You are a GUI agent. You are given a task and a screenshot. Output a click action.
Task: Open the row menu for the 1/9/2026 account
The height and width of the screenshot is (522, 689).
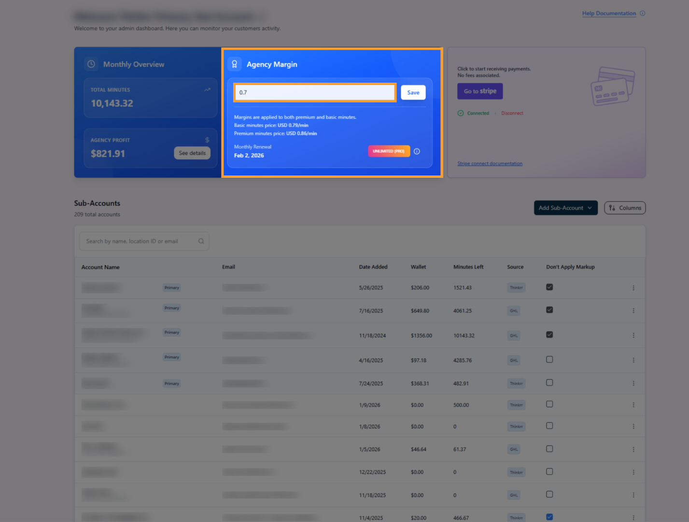pos(633,405)
